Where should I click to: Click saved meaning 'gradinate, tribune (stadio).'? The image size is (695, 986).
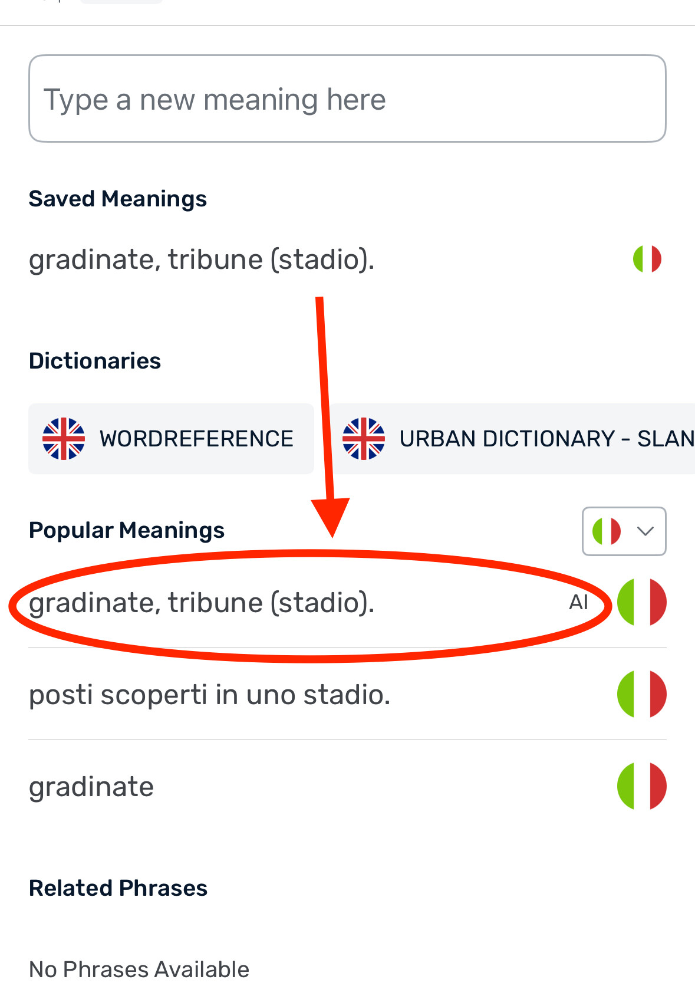point(202,259)
